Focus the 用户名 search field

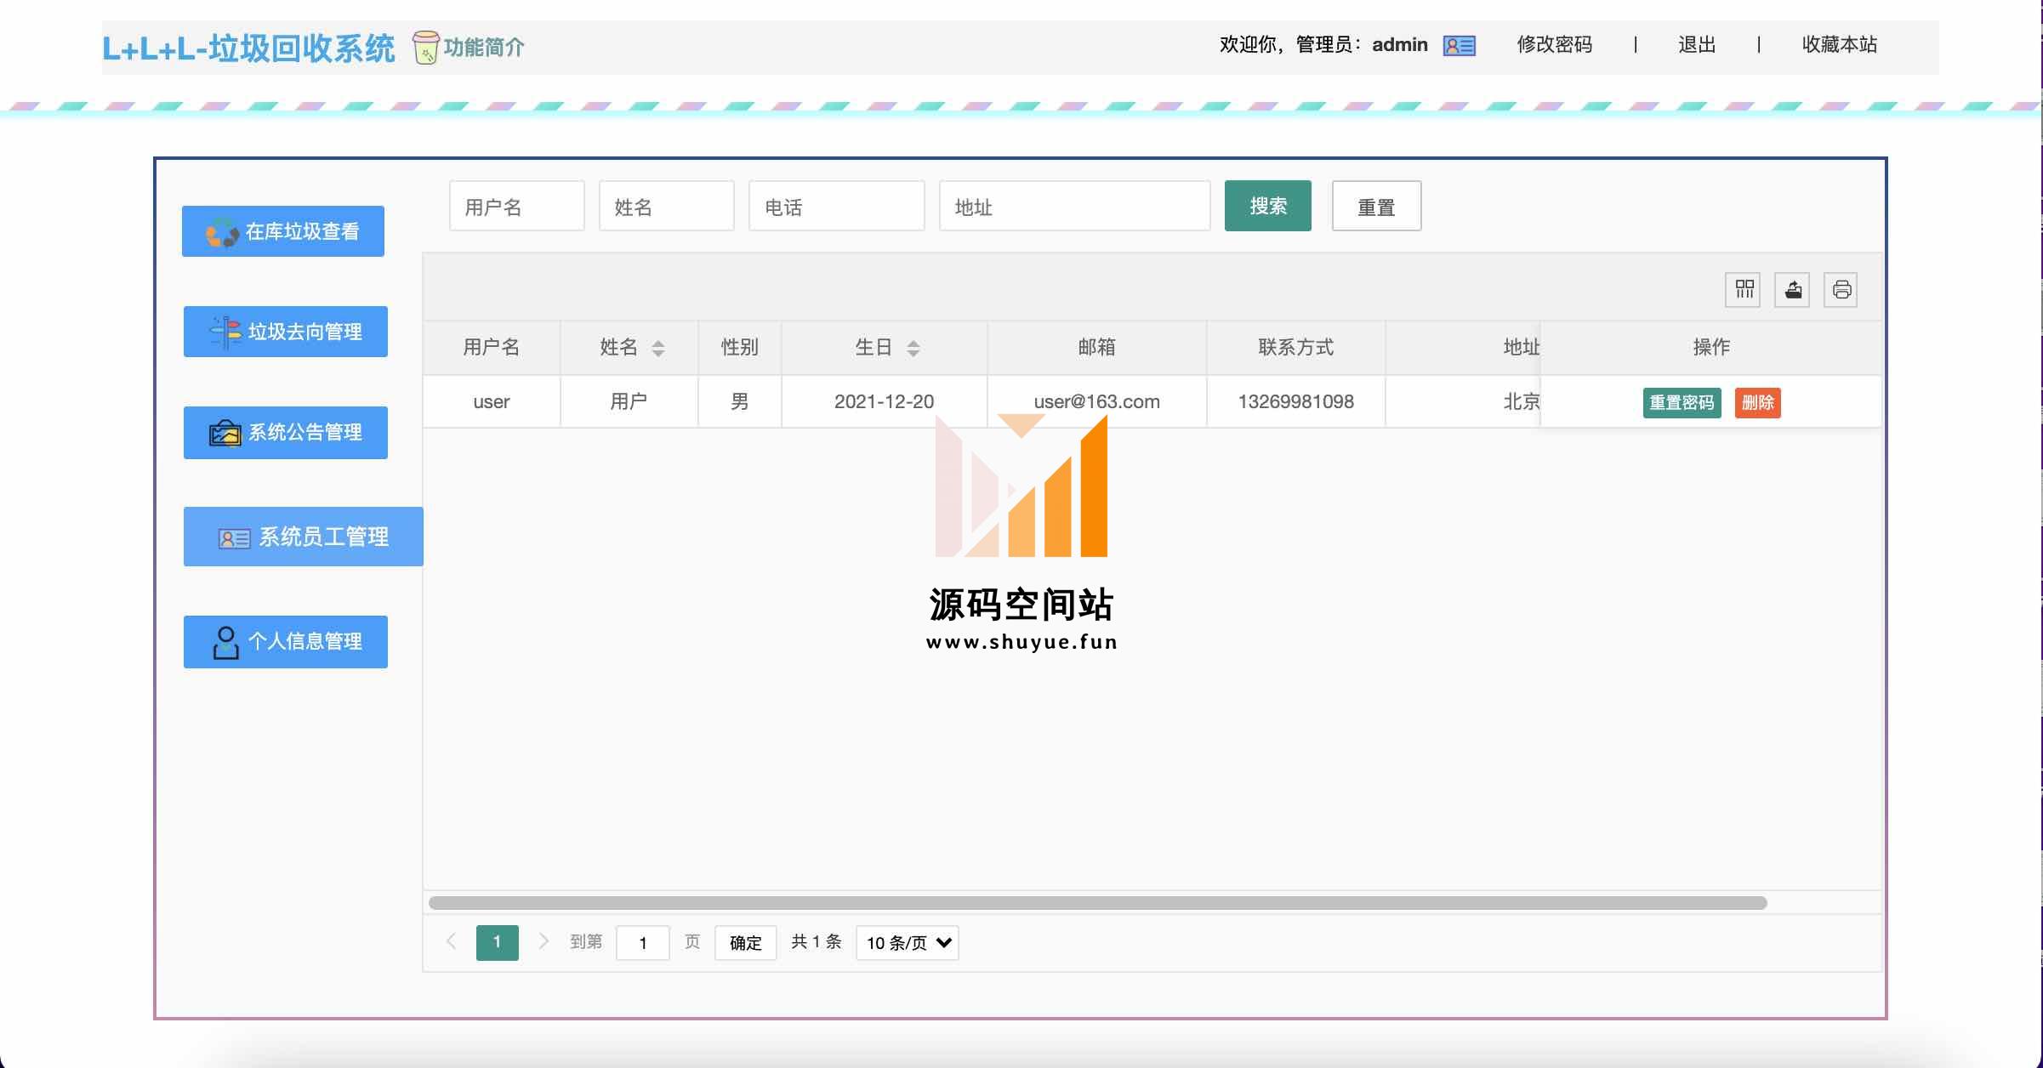click(x=517, y=206)
